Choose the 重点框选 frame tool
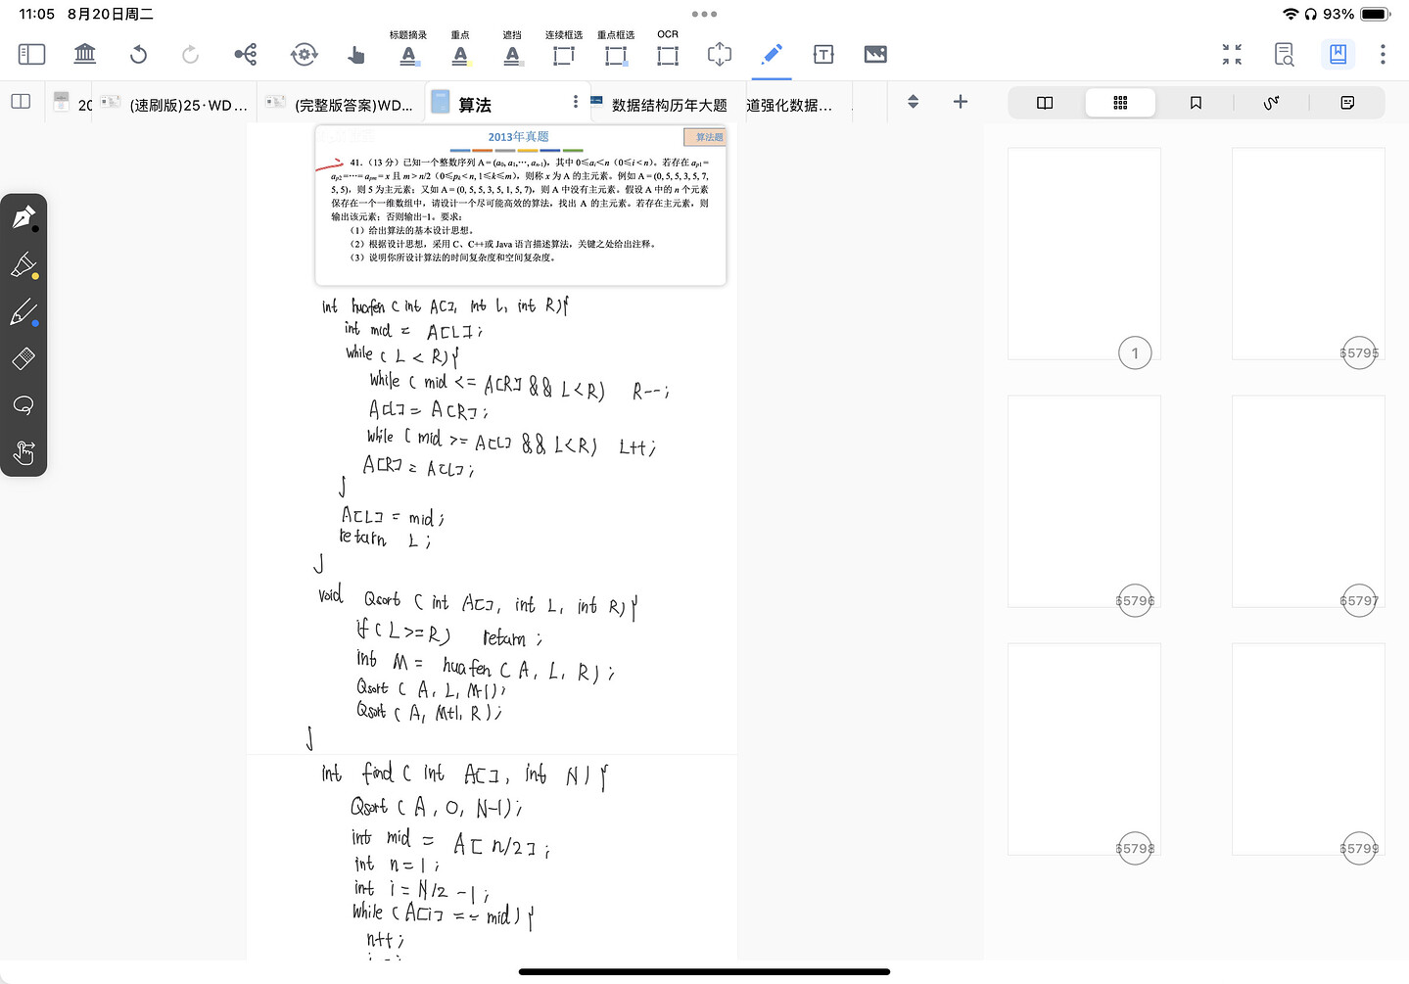 click(616, 49)
